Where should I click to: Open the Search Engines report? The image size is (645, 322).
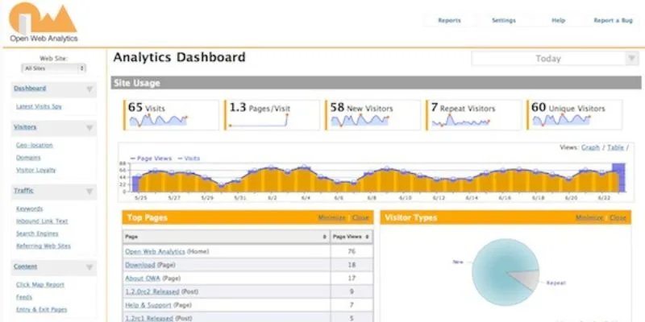tap(37, 233)
